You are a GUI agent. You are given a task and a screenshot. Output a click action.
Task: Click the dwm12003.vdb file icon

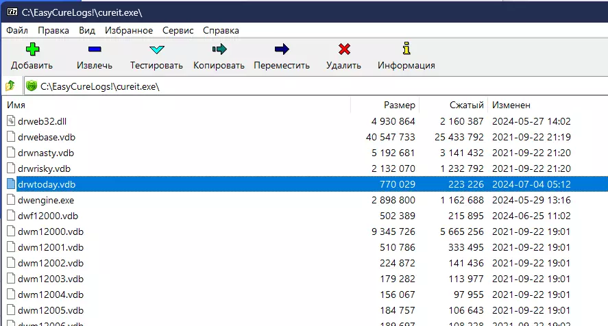click(x=11, y=279)
